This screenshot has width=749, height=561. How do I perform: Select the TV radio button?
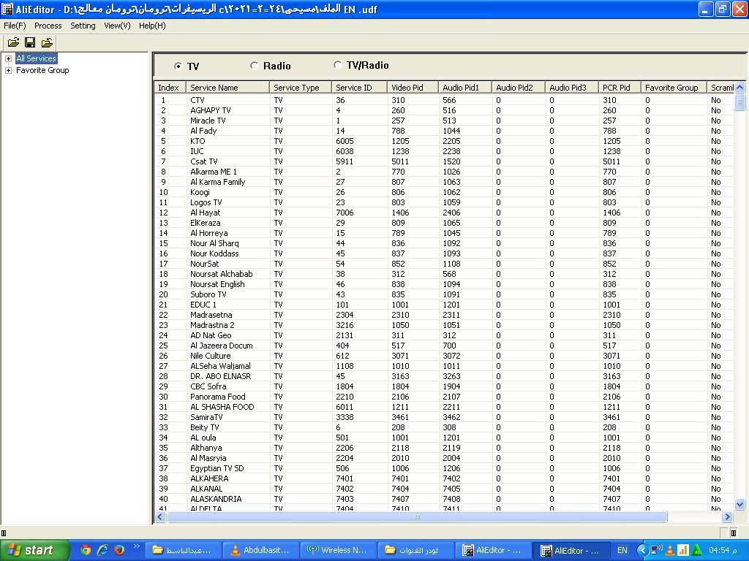click(178, 66)
